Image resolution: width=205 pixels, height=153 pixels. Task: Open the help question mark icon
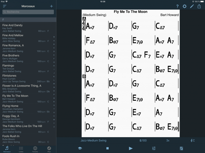pyautogui.click(x=177, y=6)
